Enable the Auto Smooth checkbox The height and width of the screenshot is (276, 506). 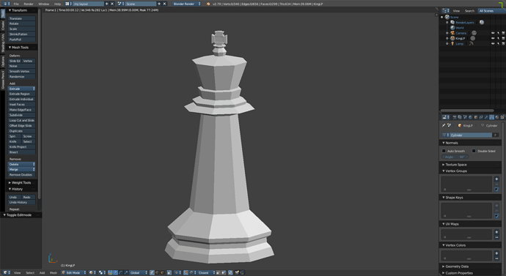tap(444, 151)
